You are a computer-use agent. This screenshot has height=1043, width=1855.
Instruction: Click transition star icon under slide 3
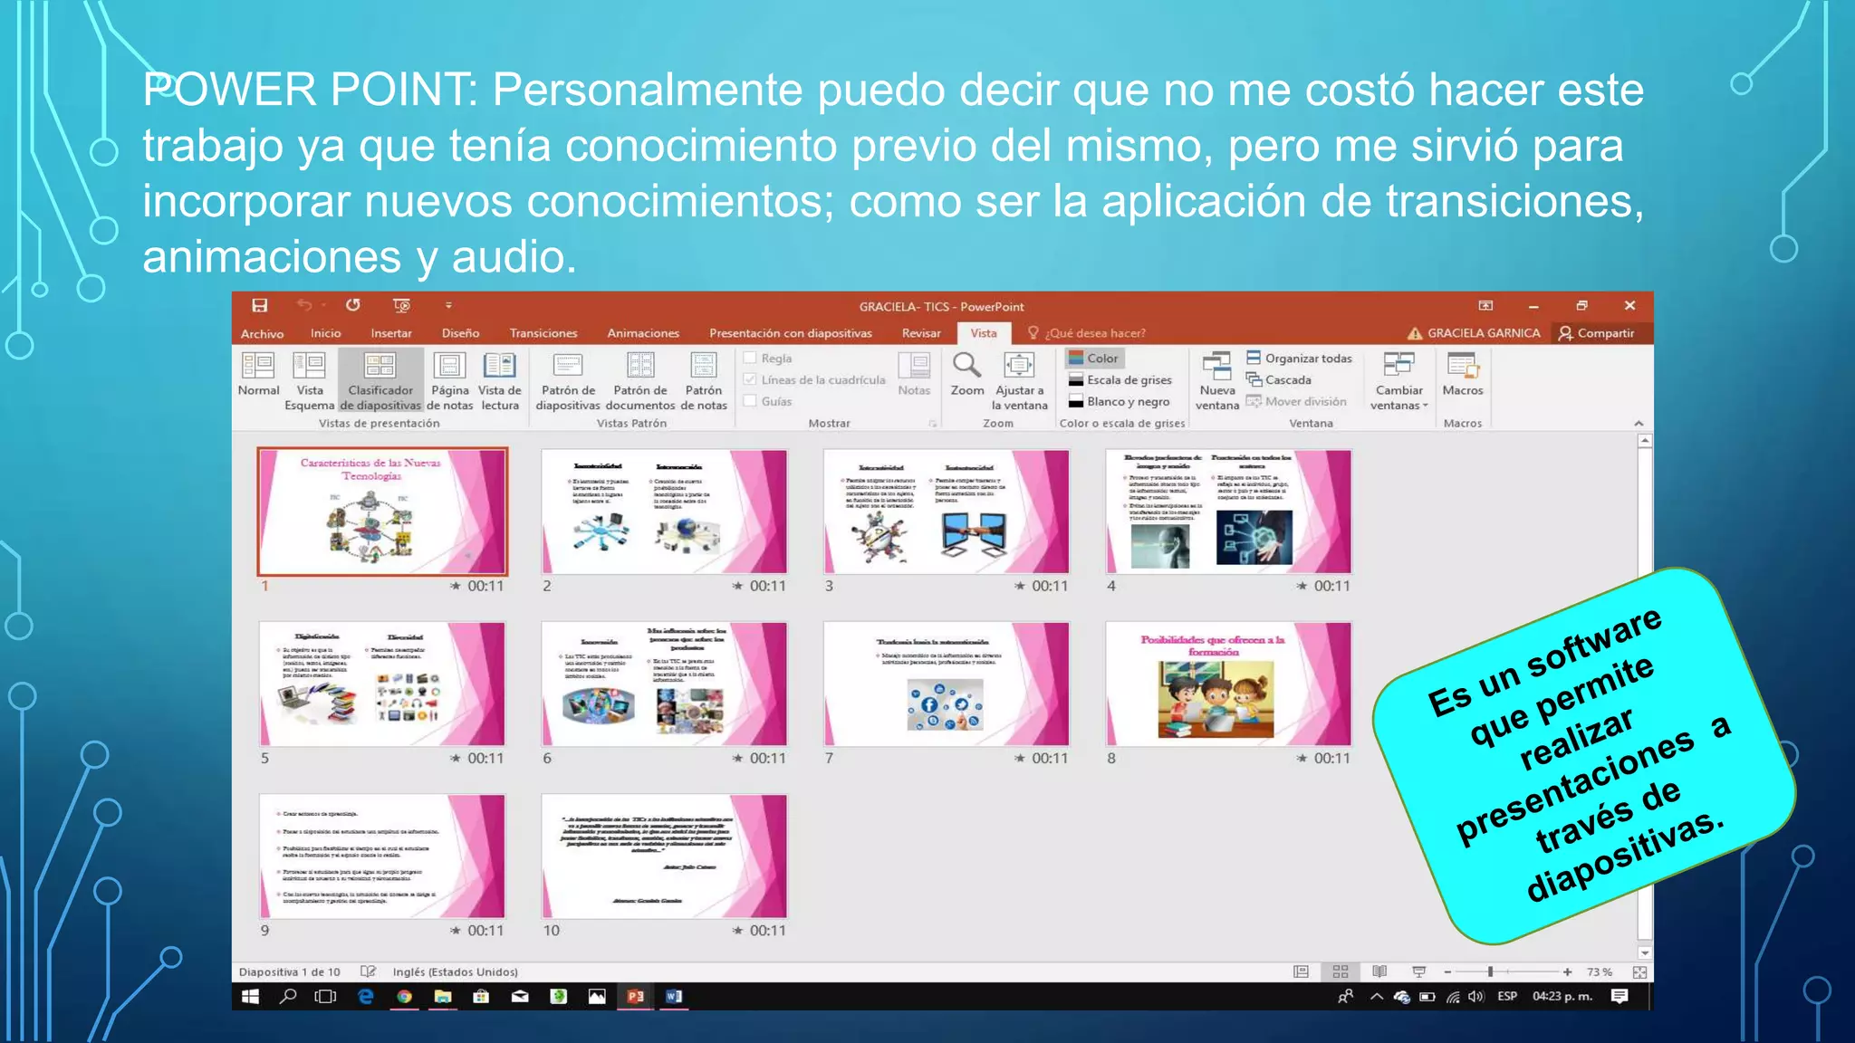[x=1020, y=586]
